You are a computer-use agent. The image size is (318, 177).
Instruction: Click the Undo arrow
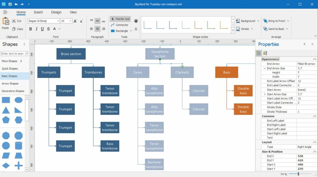(16, 4)
